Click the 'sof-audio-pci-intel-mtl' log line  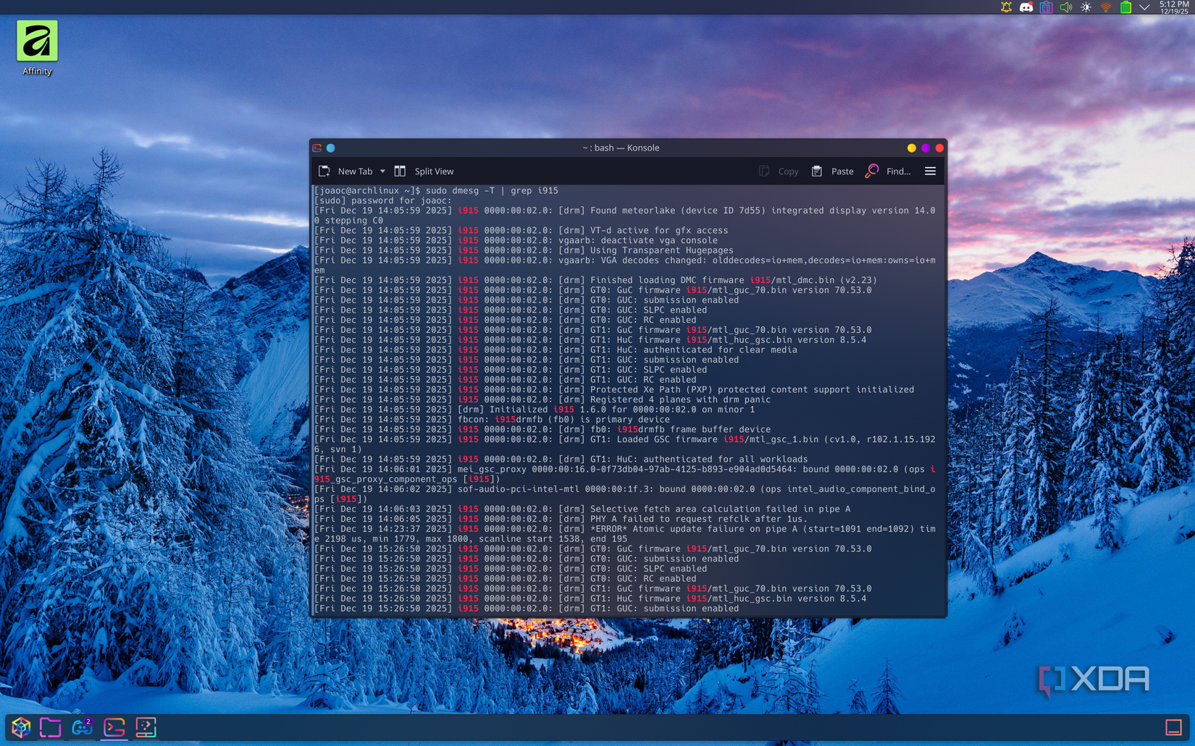625,494
